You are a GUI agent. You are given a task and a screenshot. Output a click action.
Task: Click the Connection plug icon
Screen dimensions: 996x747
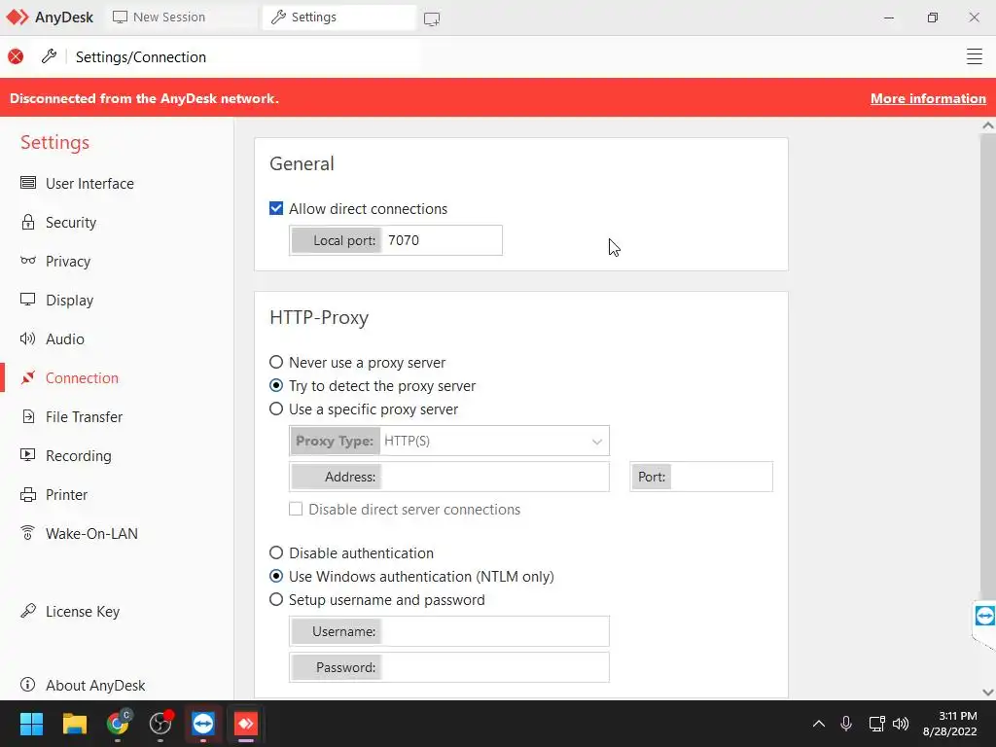pyautogui.click(x=28, y=378)
